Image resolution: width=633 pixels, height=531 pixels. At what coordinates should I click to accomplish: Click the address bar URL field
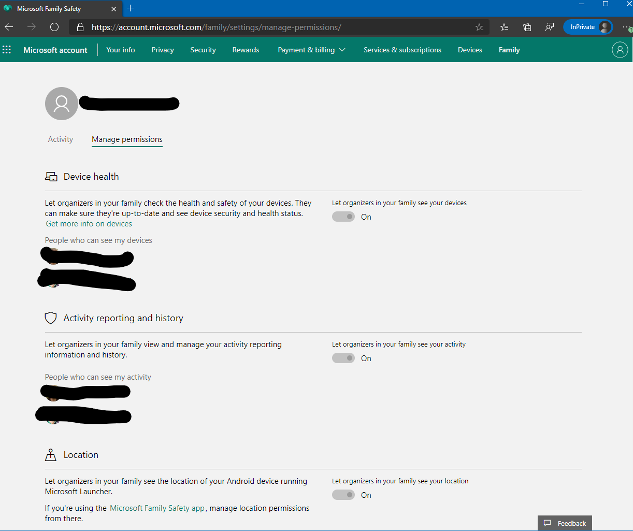[x=280, y=27]
